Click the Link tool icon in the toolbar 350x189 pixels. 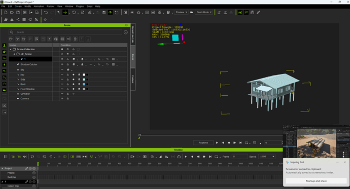[89, 12]
